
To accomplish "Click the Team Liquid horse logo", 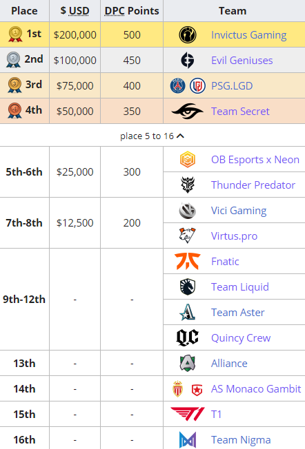I will 188,286.
